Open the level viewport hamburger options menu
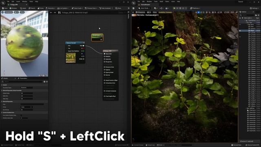Viewport: 261px width, 147px height. (133, 12)
